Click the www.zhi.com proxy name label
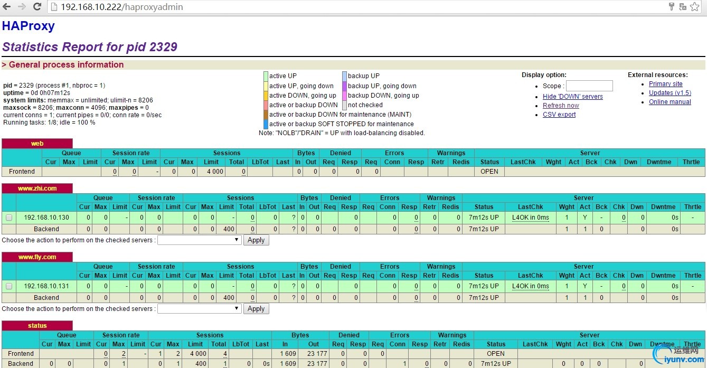707x368 pixels. pyautogui.click(x=37, y=188)
